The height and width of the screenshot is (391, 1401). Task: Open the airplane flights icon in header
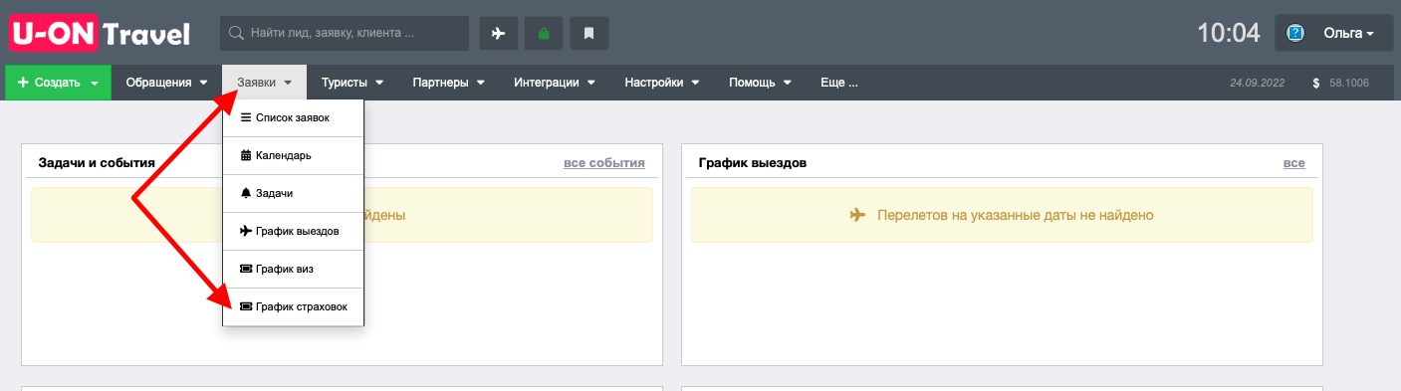tap(498, 33)
